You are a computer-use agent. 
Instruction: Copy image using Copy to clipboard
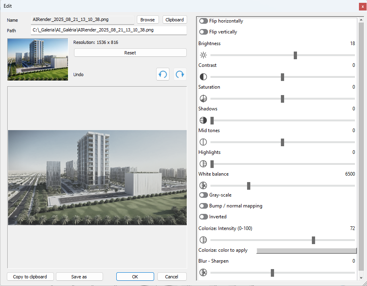coord(30,277)
